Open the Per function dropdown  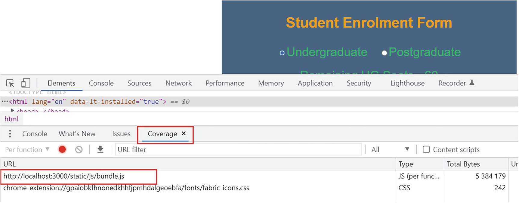click(27, 149)
